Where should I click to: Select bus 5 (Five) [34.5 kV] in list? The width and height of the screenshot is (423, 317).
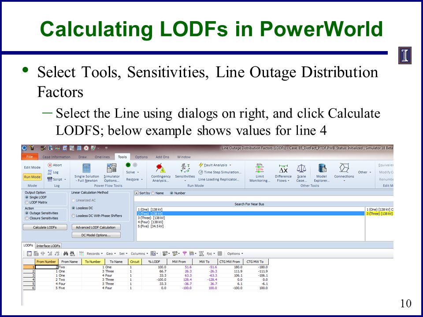250,226
